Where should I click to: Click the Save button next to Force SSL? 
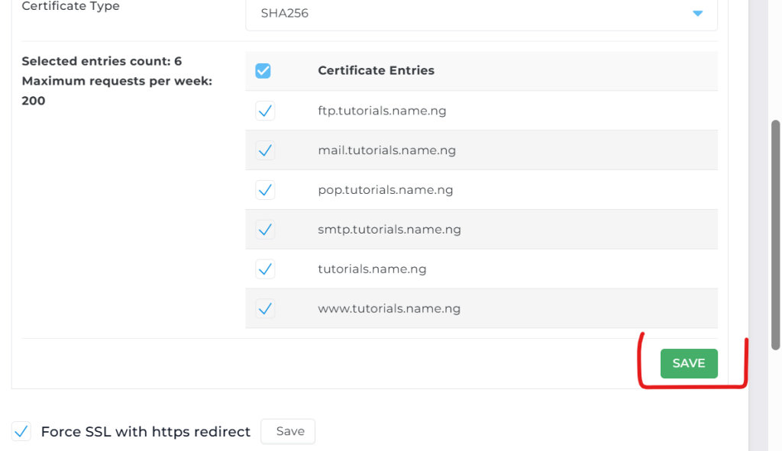coord(289,431)
